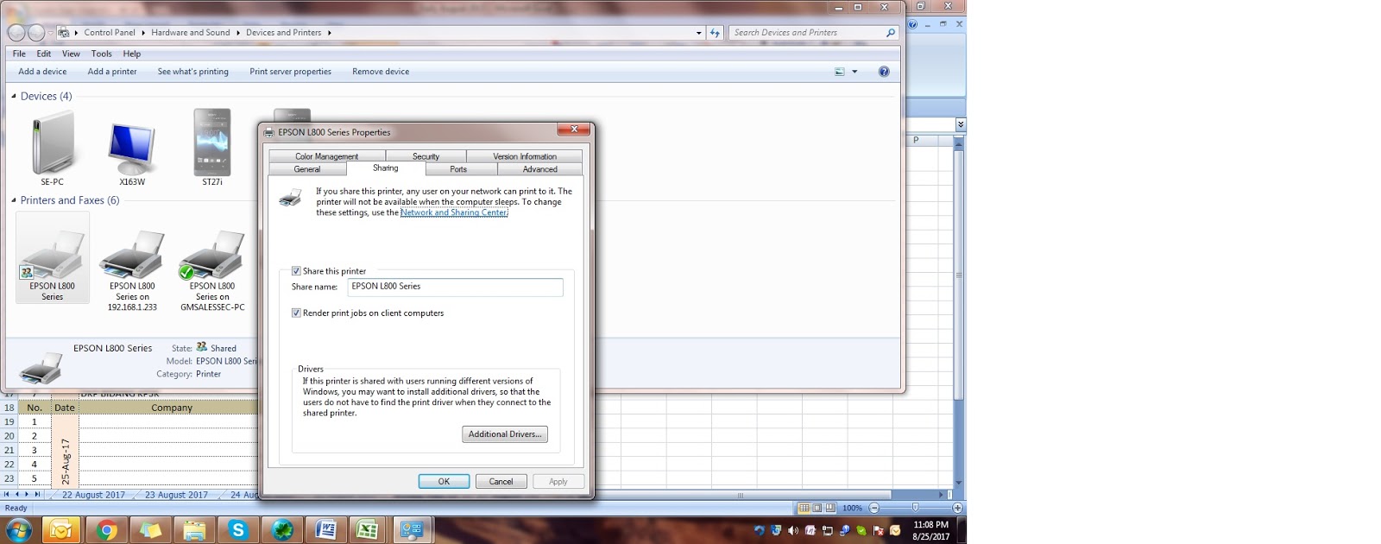Select EPSON L800 Series on GMSALESSEC-PC

click(x=212, y=271)
